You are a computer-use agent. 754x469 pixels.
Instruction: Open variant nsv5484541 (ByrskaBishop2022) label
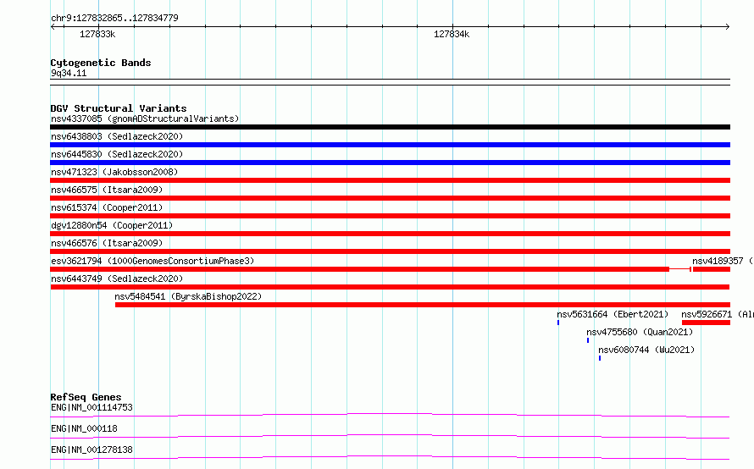coord(188,296)
